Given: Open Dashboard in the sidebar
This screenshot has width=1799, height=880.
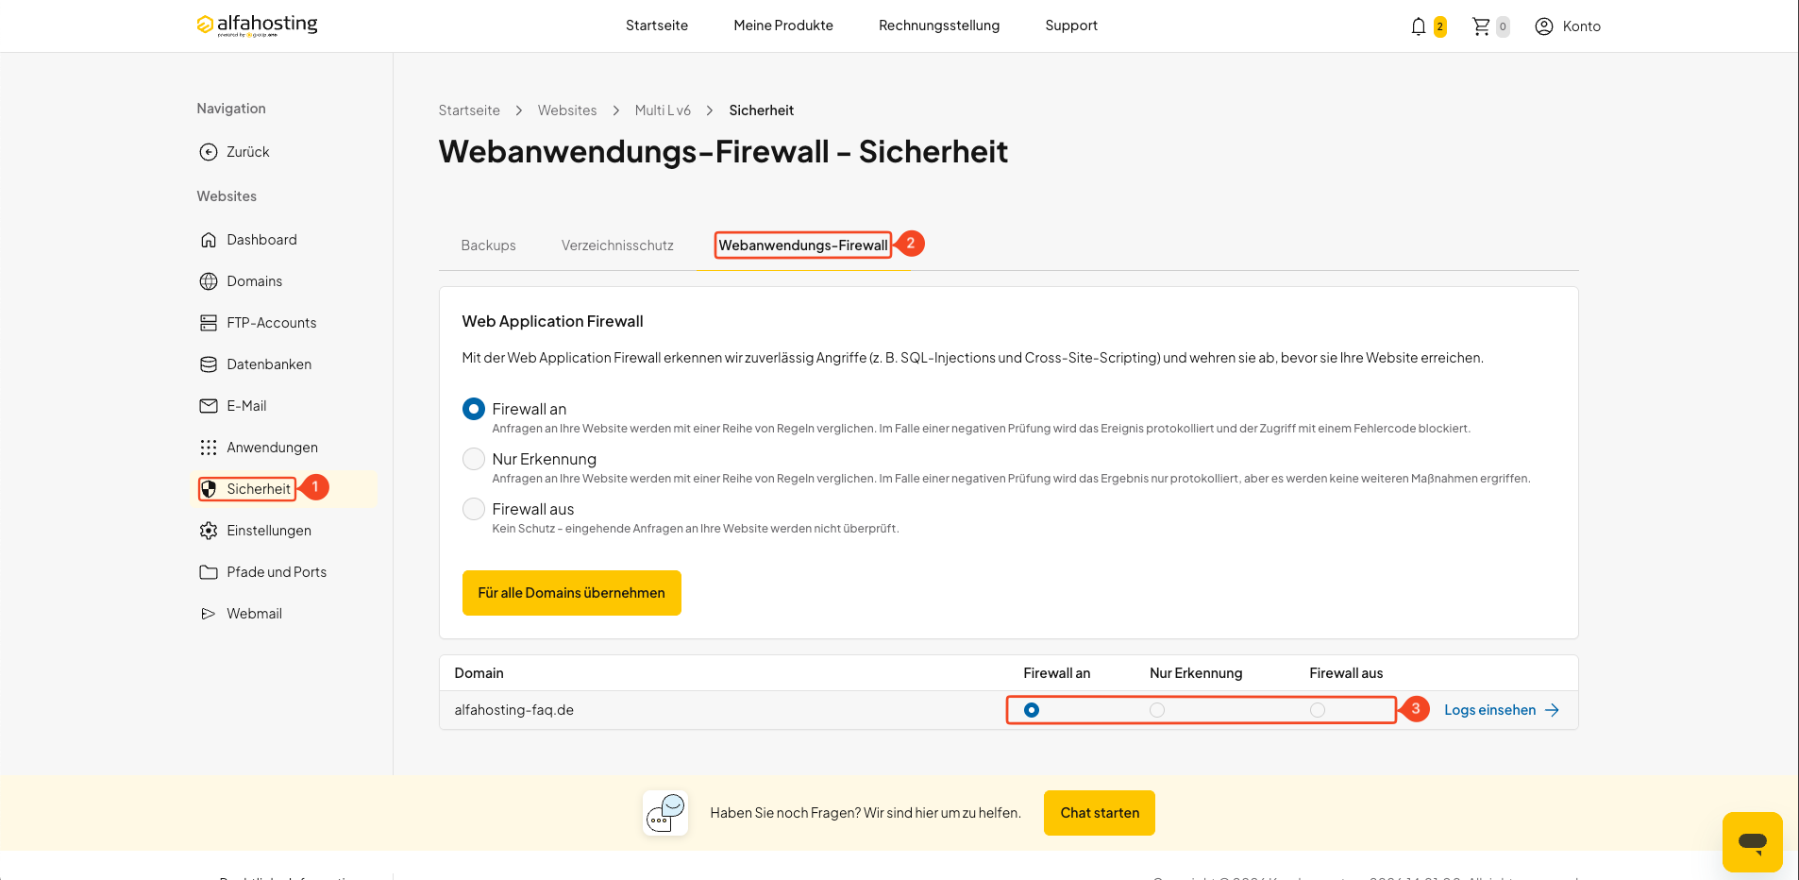Looking at the screenshot, I should coord(261,240).
